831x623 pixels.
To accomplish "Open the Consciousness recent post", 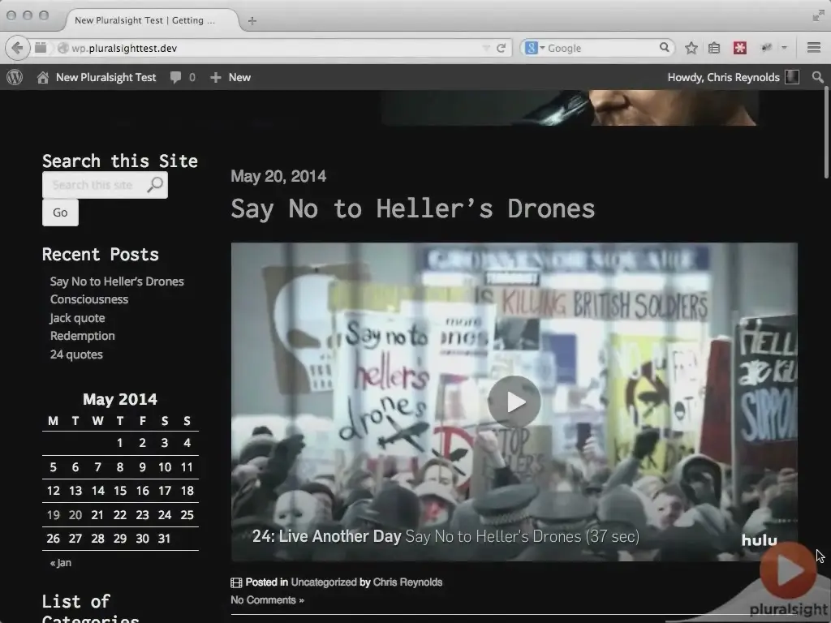I will tap(89, 299).
